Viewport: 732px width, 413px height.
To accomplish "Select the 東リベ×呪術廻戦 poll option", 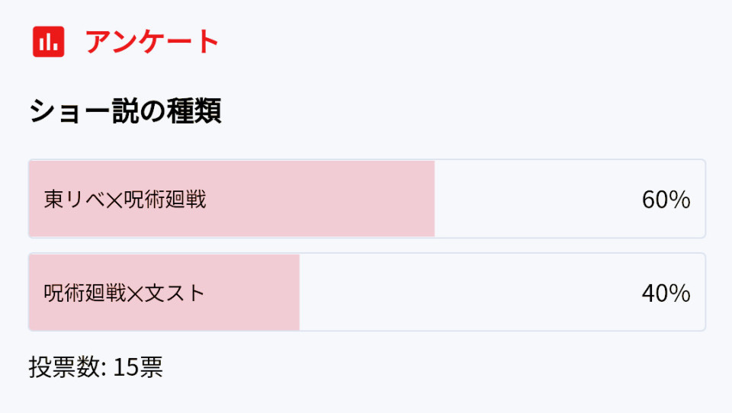I will [367, 199].
